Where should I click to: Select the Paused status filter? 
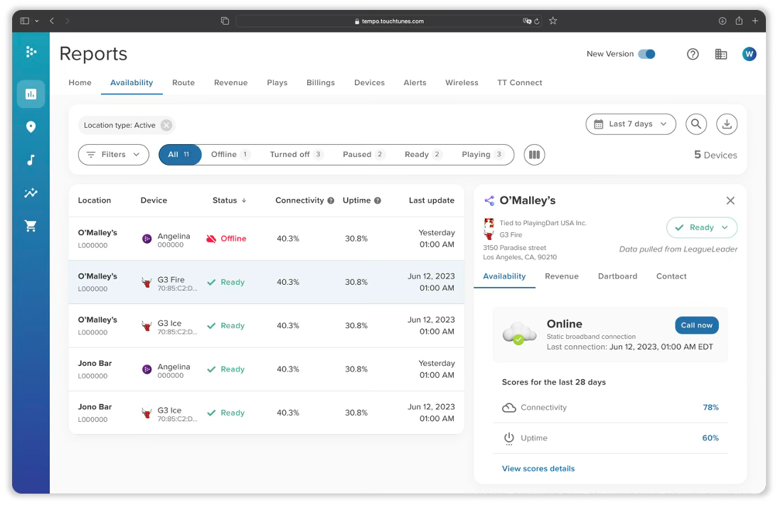tap(363, 155)
